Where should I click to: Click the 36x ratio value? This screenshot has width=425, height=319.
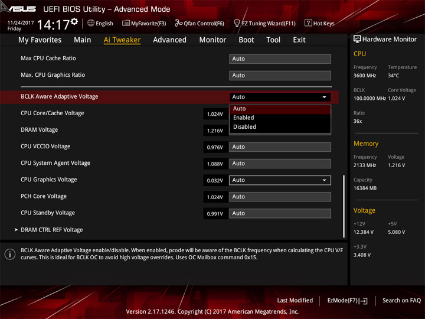coord(358,121)
